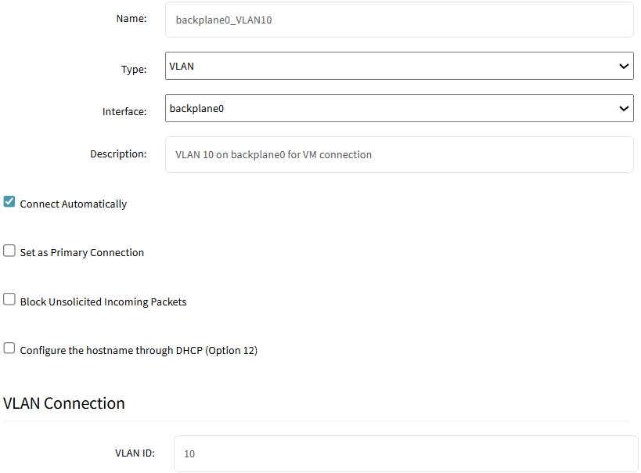Uncheck Connect Automatically checkbox
641x473 pixels.
(x=9, y=202)
